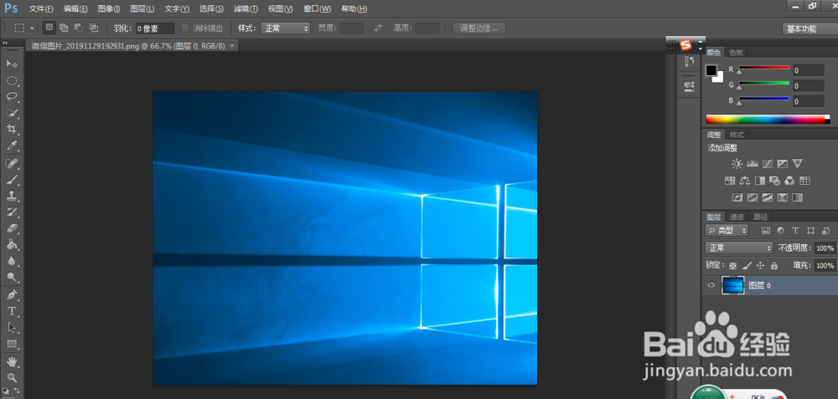Open the layer filter 类型 dropdown
The image size is (838, 399).
pyautogui.click(x=727, y=230)
